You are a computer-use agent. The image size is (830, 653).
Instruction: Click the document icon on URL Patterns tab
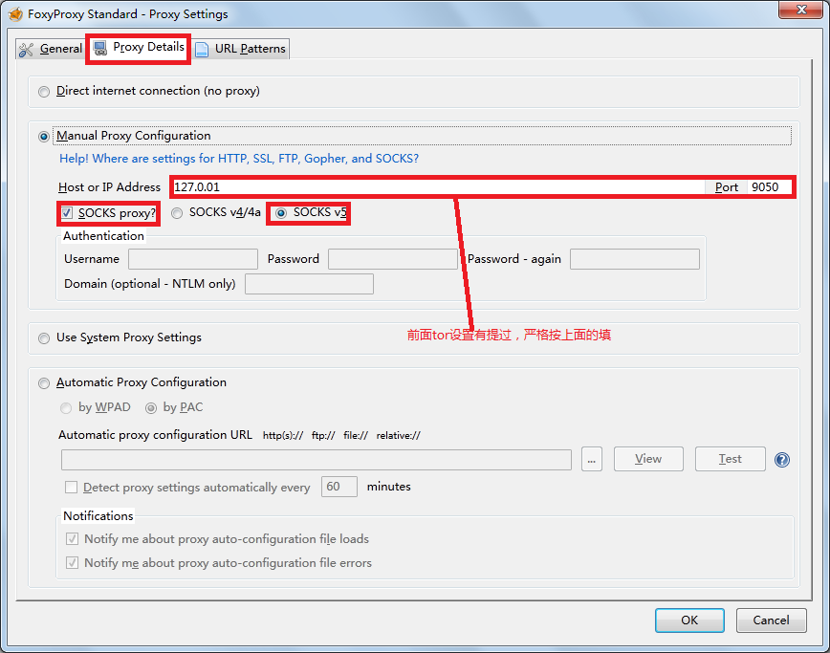pyautogui.click(x=202, y=49)
